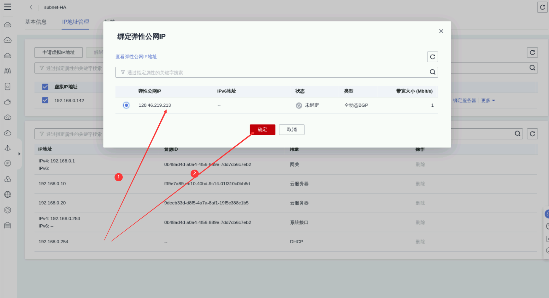
Task: Select the radio button for 120.46.219.213
Action: coord(126,105)
